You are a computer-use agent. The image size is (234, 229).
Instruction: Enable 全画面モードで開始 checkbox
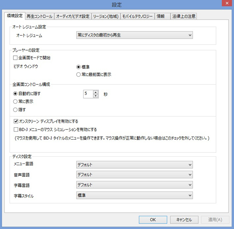(x=15, y=58)
